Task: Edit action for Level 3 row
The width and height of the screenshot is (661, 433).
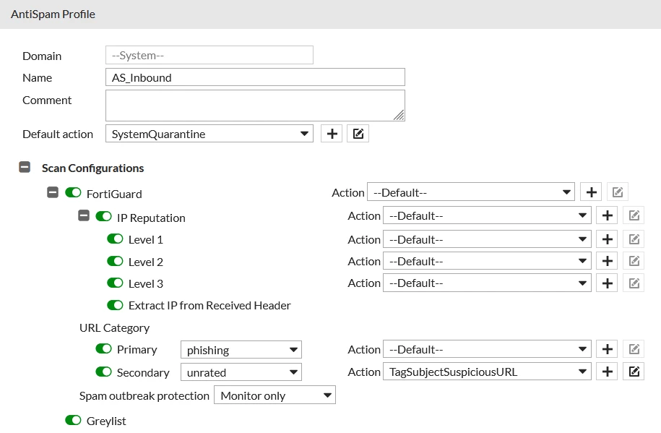Action: pyautogui.click(x=634, y=283)
